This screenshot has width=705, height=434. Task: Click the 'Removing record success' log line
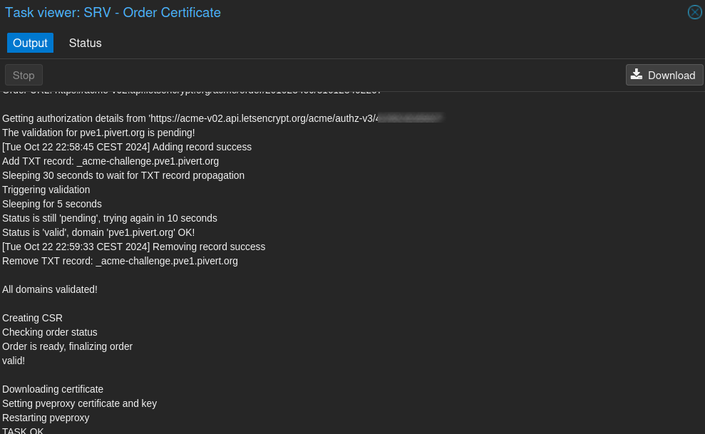pos(133,247)
